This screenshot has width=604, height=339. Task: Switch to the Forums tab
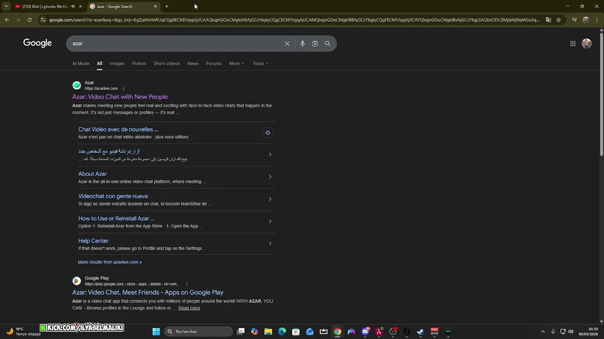pyautogui.click(x=214, y=64)
